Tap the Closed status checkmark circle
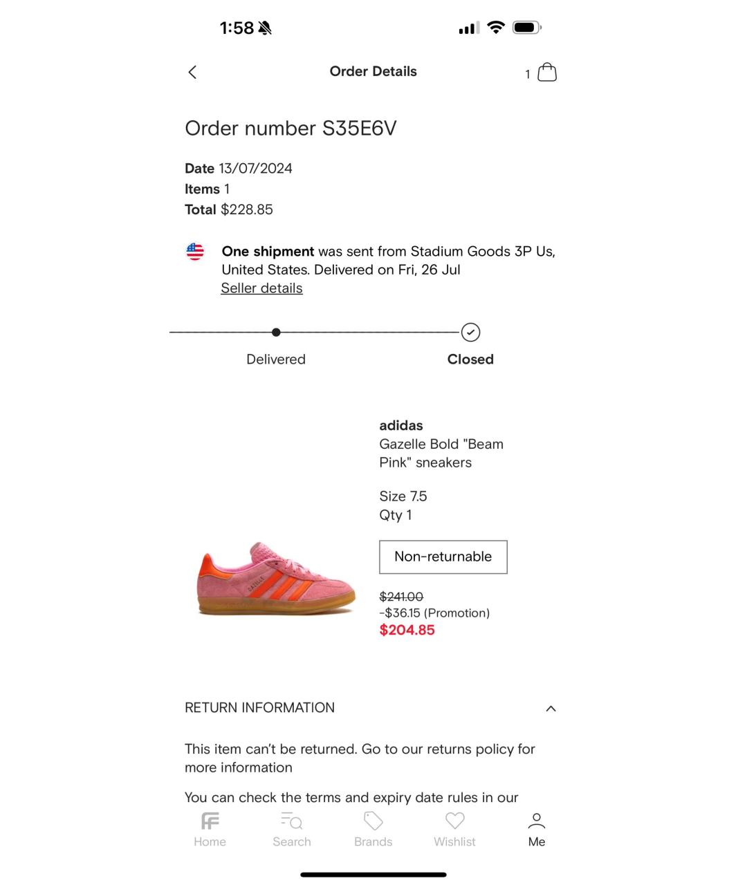 click(x=470, y=333)
